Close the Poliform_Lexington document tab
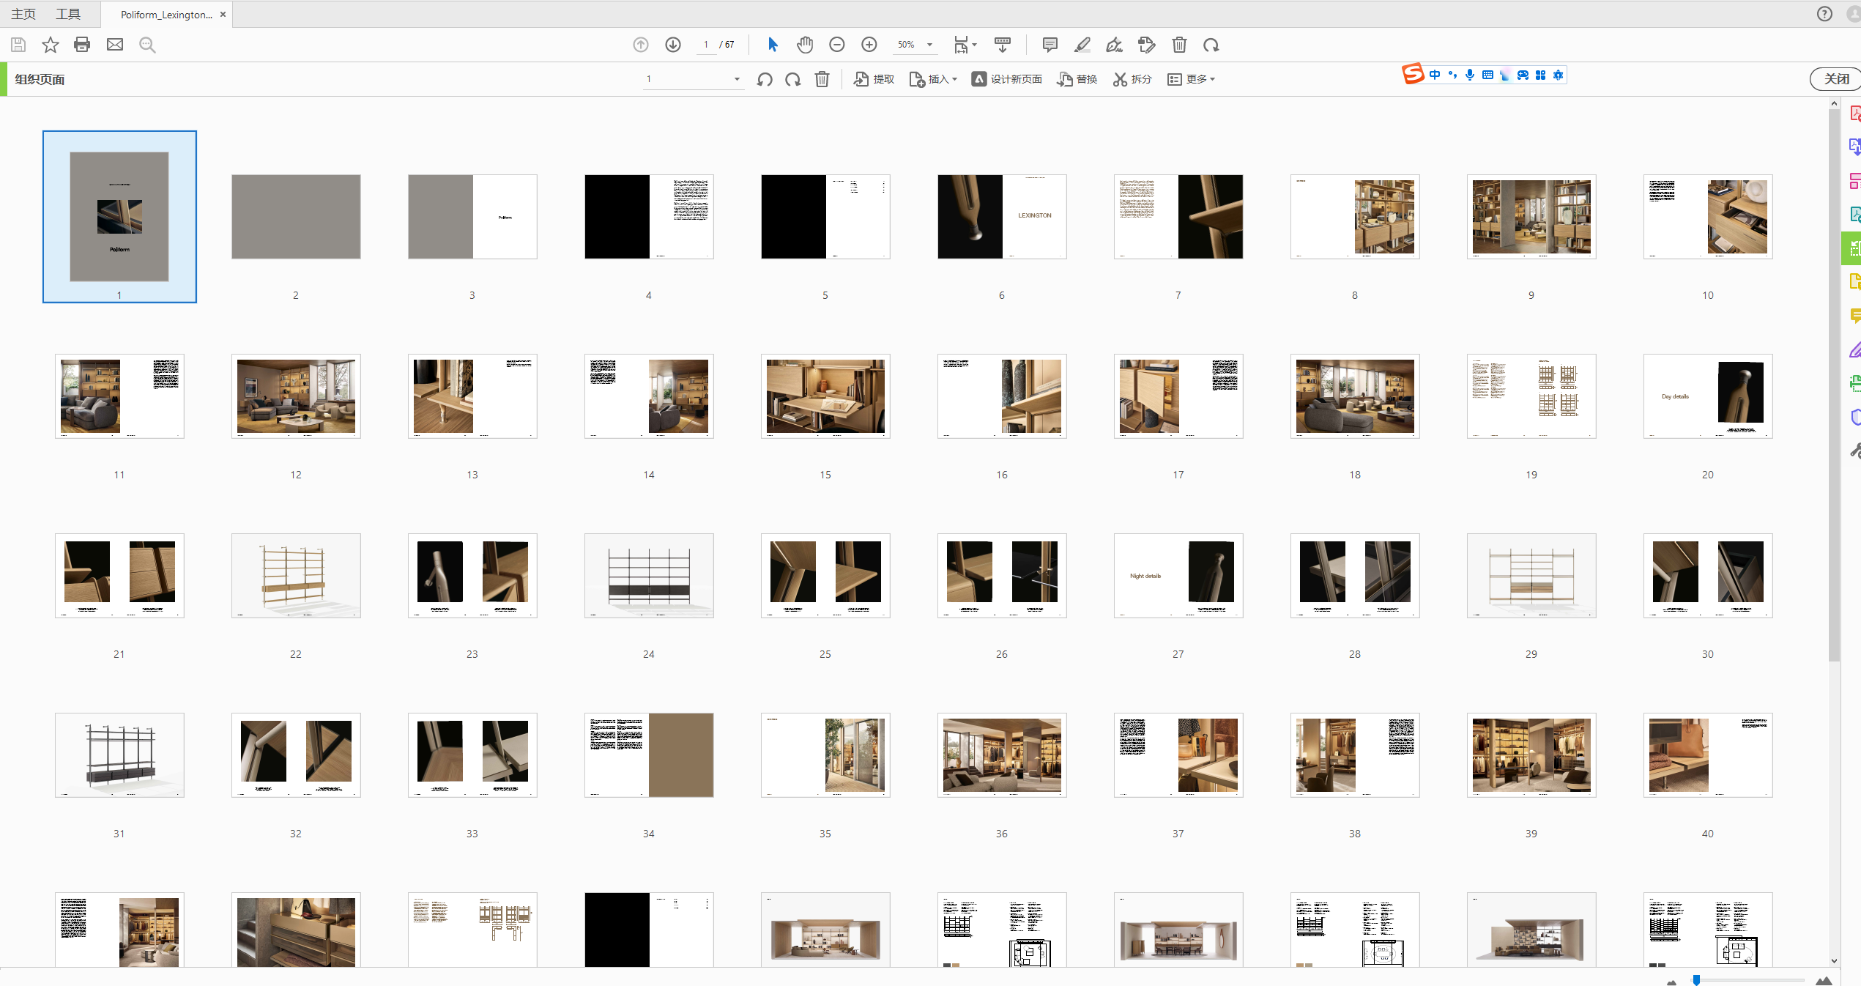Viewport: 1861px width, 986px height. click(223, 15)
